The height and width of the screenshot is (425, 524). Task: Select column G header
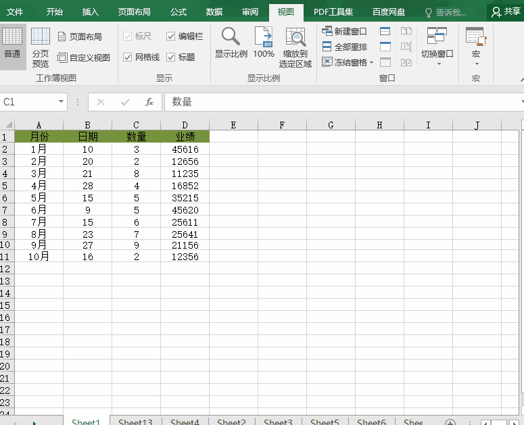click(x=331, y=125)
